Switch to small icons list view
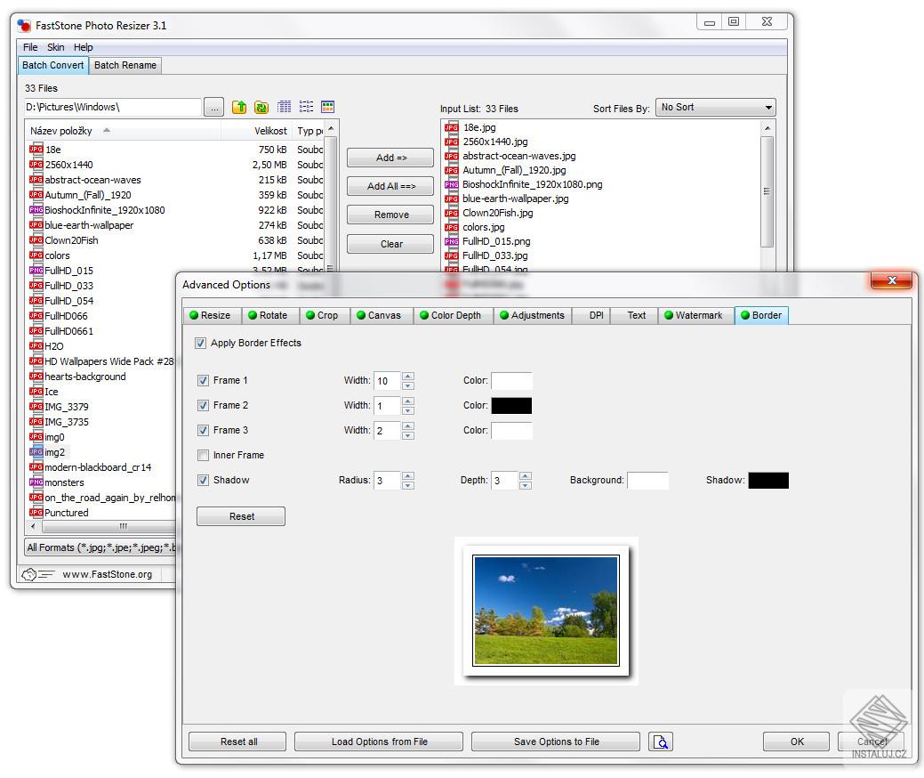This screenshot has height=778, width=924. click(x=306, y=107)
